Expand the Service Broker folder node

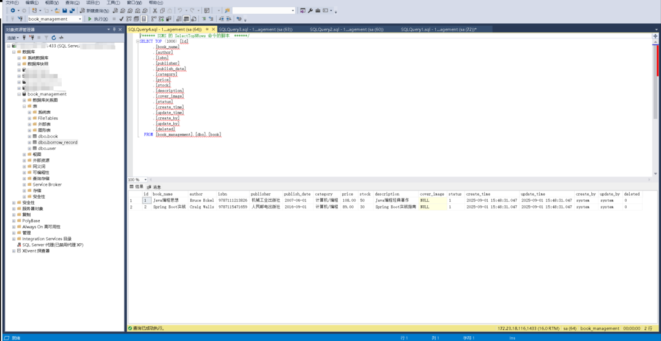[24, 185]
